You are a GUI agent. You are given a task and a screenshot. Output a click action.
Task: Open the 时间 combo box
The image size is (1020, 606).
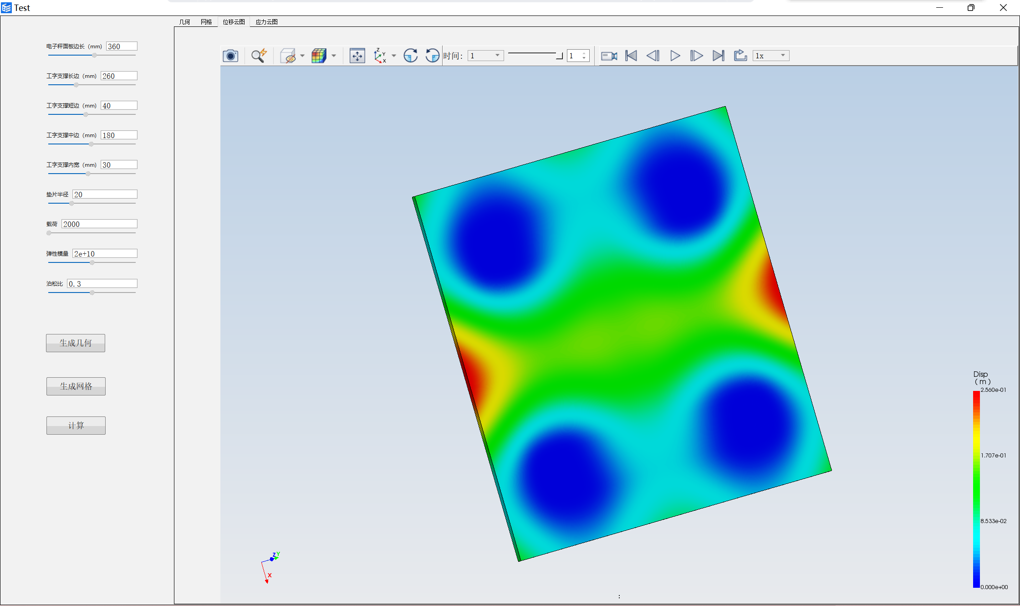[485, 56]
